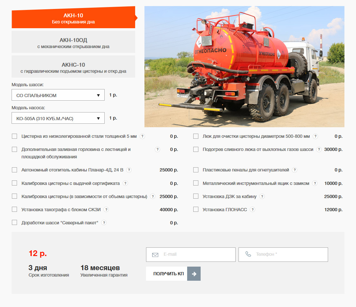Click help icon for Подогрев сливного люка
356x307 pixels.
point(319,149)
